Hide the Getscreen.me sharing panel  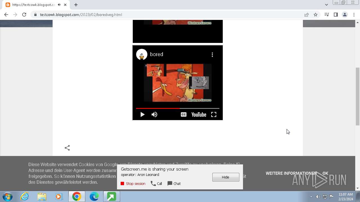tap(226, 177)
